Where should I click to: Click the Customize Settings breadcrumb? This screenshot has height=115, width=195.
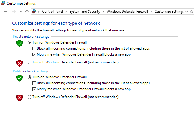pos(169,12)
